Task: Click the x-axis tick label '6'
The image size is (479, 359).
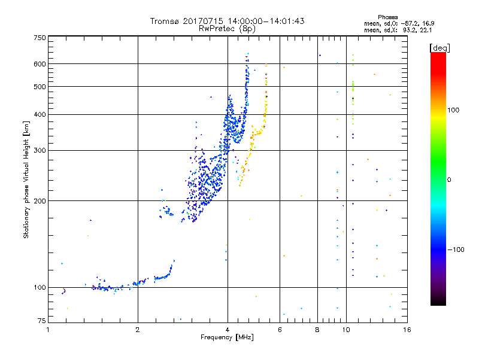Action: pos(280,330)
